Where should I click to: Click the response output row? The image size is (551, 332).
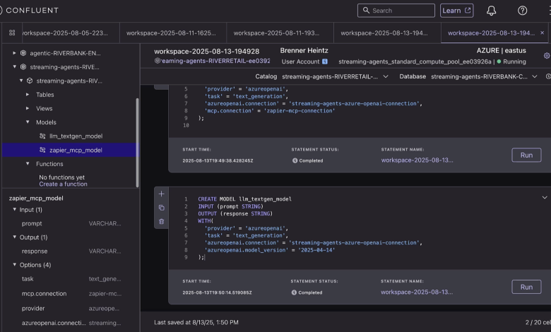click(x=71, y=251)
